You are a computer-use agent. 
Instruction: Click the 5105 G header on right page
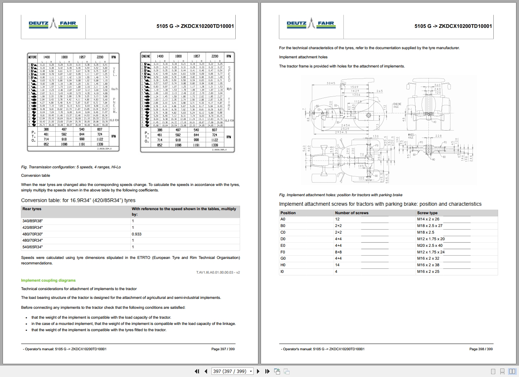[x=453, y=26]
